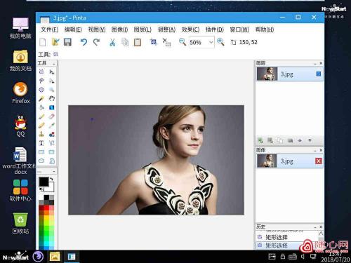Toggle visibility checkbox of 3.jpg layer
Viewport: 351px width, 263px height.
pos(318,74)
